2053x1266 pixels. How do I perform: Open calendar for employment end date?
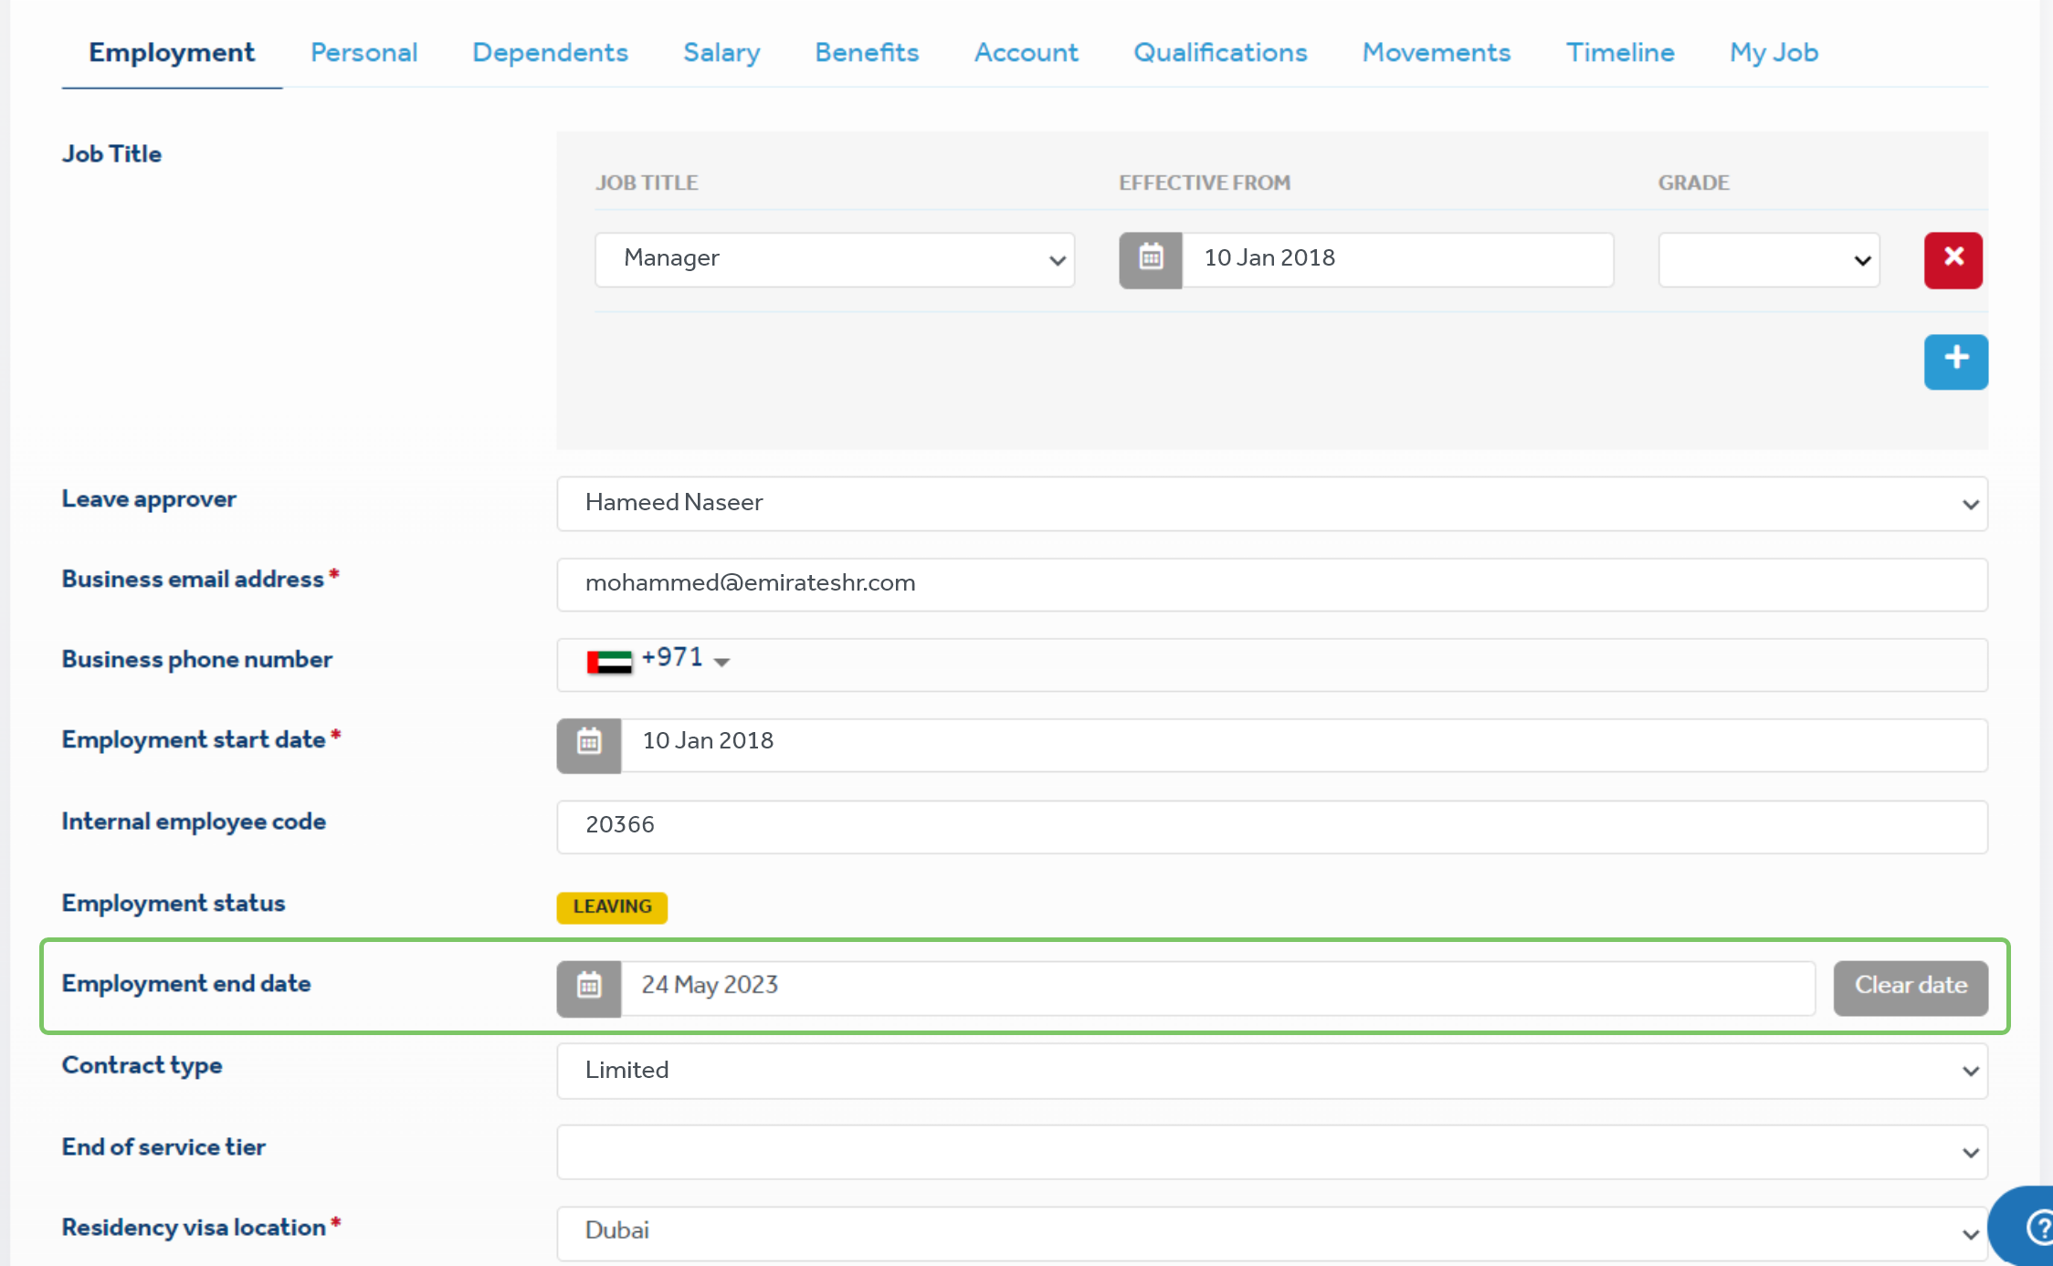pos(589,988)
